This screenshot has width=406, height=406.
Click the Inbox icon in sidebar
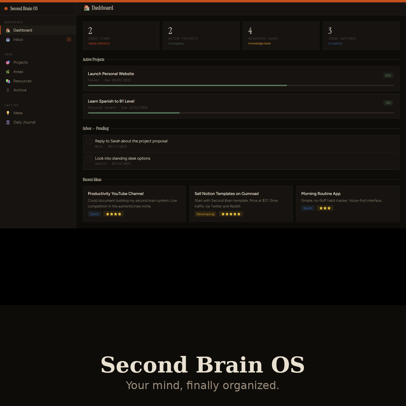8,40
